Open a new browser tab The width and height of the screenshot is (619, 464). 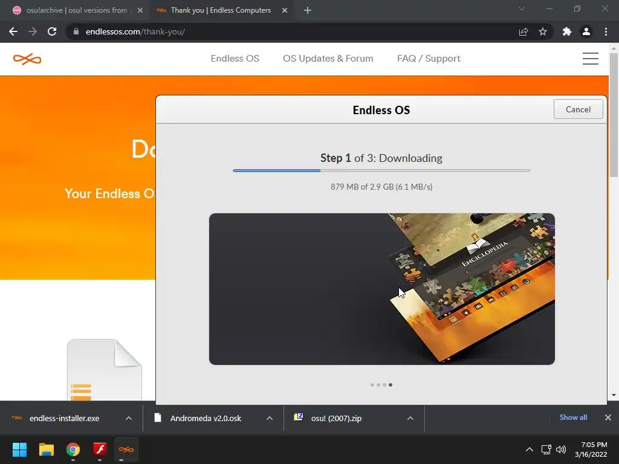pyautogui.click(x=308, y=10)
